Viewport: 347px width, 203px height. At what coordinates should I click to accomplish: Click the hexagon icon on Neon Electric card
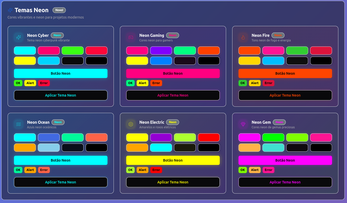[131, 124]
